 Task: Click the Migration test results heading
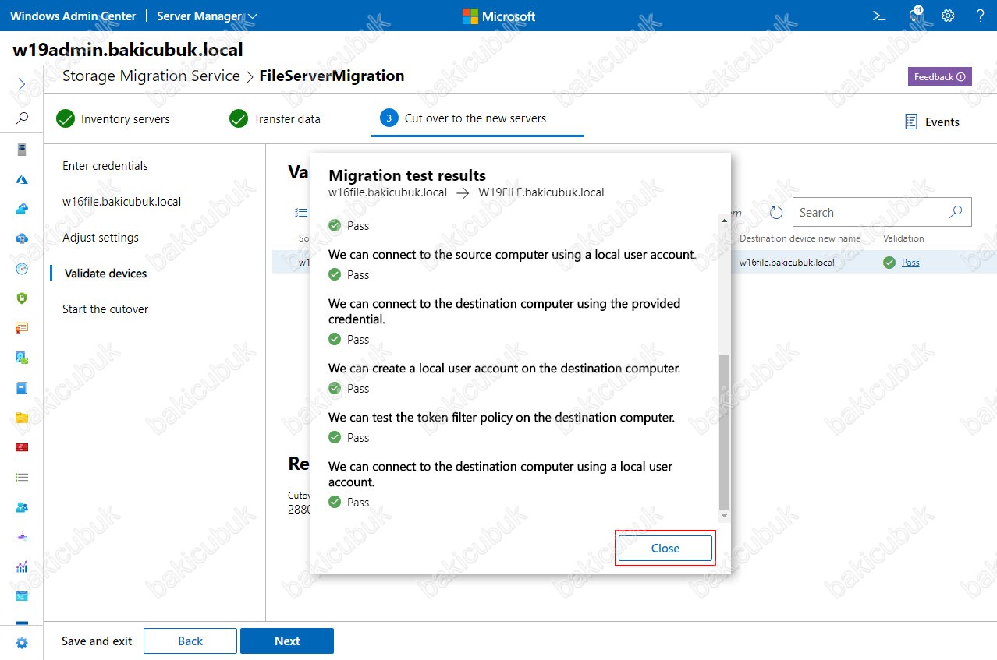[407, 175]
